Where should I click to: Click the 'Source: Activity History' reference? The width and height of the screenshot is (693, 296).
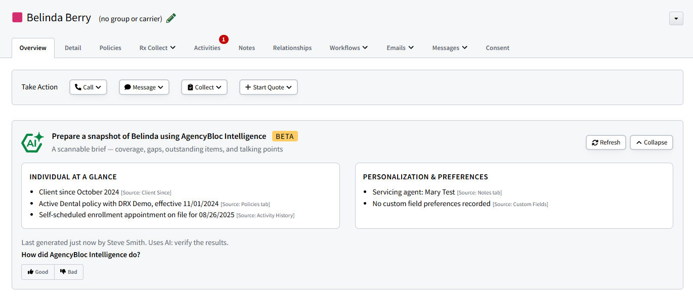coord(266,215)
